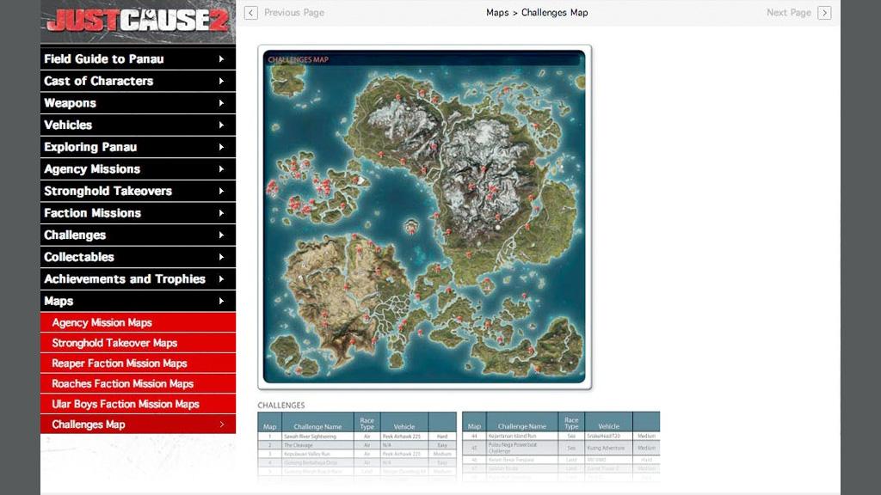This screenshot has width=881, height=495.
Task: Click 'Kejantanan Island Run' table row
Action: 561,436
